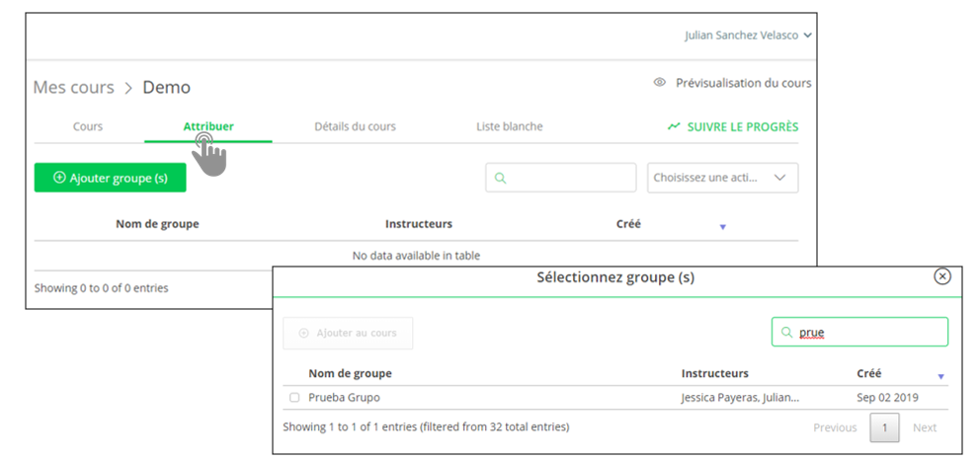Select the Attribuer tab
The height and width of the screenshot is (461, 980).
[208, 126]
